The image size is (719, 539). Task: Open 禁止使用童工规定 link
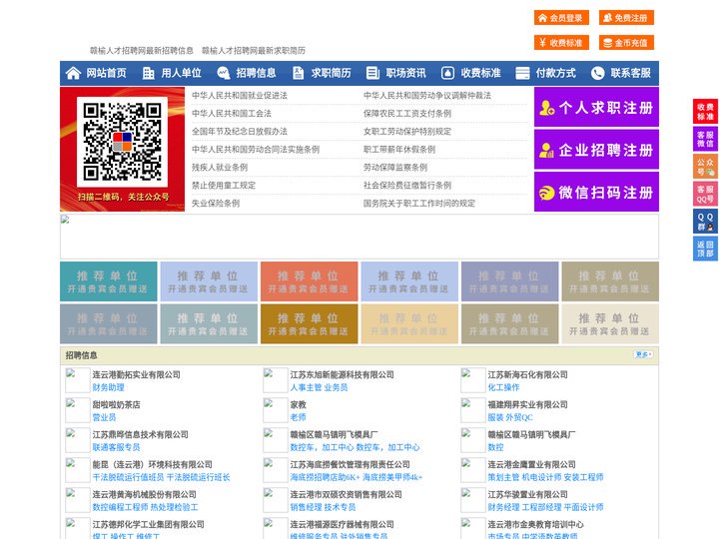coord(224,186)
